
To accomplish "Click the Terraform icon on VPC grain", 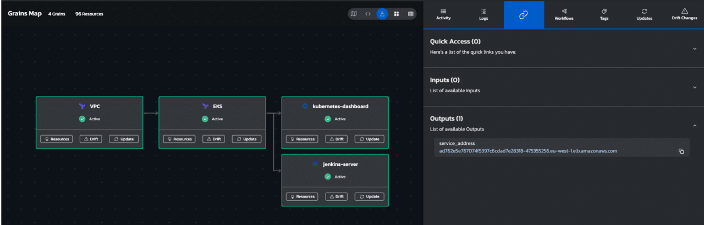I will click(82, 106).
